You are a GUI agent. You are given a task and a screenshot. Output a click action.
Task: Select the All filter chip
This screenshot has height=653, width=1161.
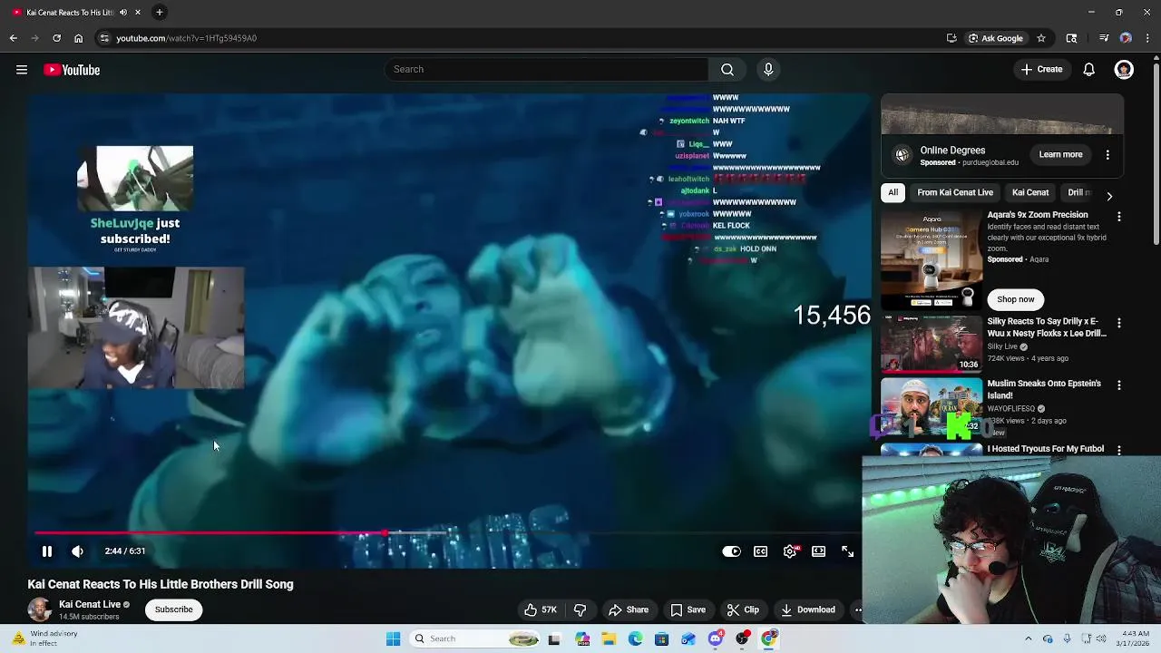(x=893, y=192)
